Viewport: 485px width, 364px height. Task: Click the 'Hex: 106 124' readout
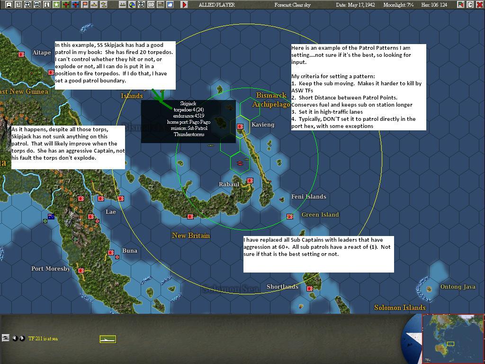tap(434, 5)
